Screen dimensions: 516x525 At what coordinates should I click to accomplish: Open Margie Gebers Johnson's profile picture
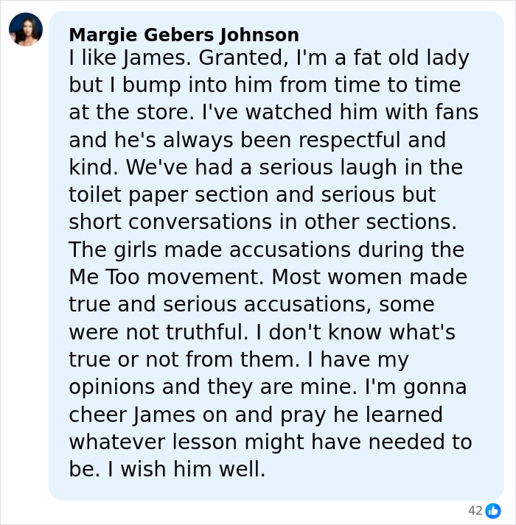pos(26,29)
